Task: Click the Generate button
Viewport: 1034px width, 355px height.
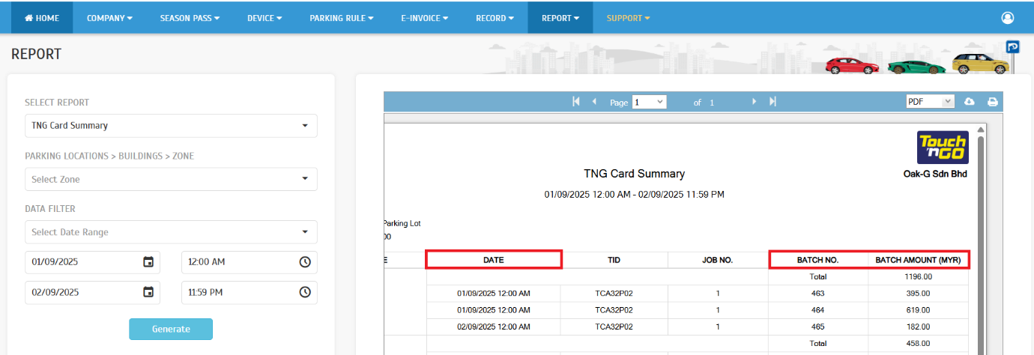Action: click(x=171, y=329)
